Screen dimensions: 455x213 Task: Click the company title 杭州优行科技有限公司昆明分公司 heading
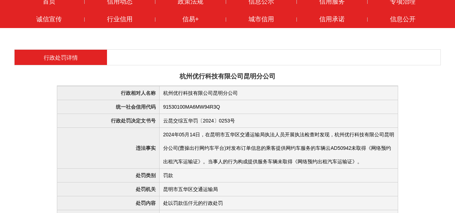pos(227,76)
